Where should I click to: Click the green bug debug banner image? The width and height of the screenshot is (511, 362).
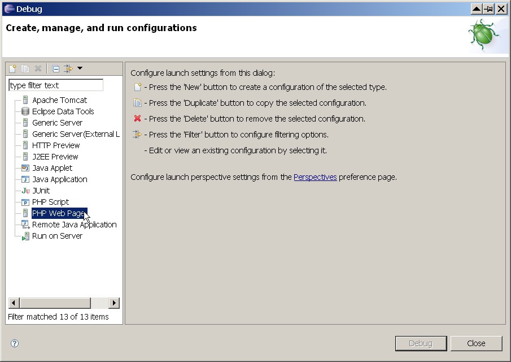(x=484, y=35)
